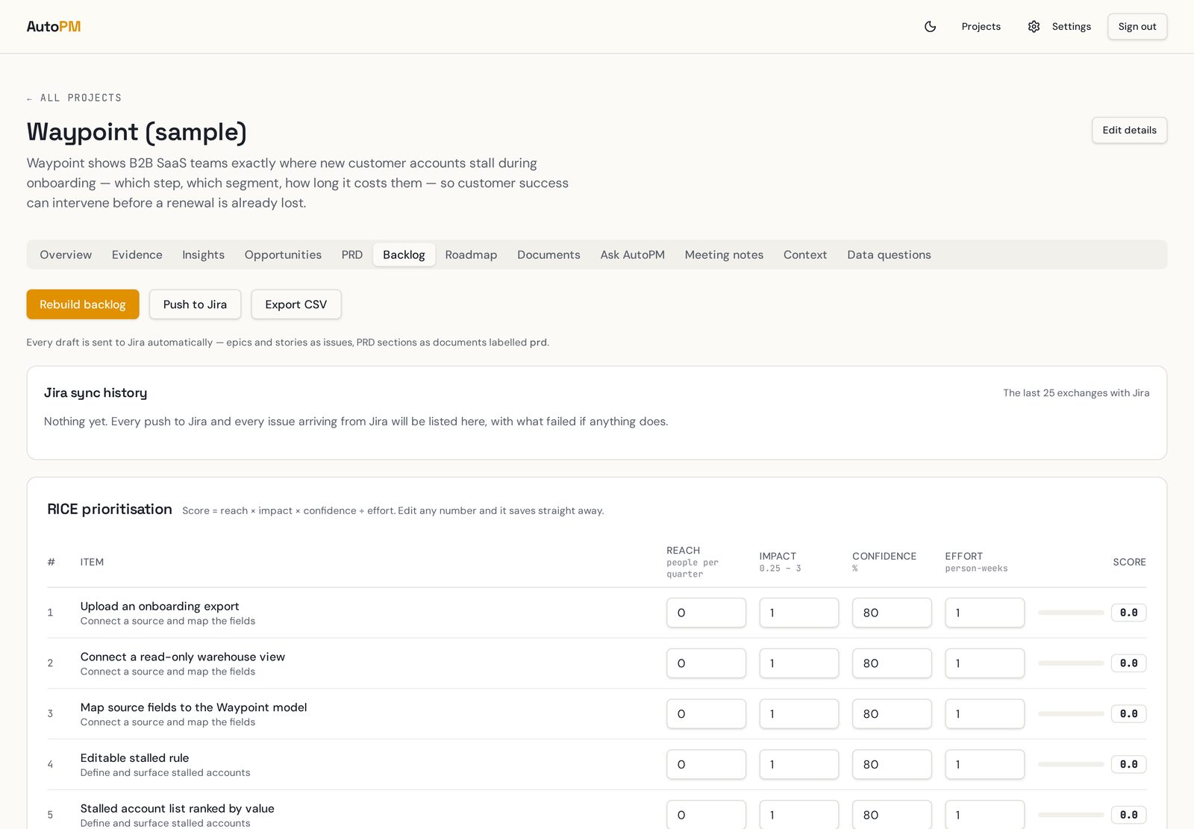This screenshot has width=1194, height=829.
Task: Edit Effort for Map source fields row
Action: click(x=984, y=714)
